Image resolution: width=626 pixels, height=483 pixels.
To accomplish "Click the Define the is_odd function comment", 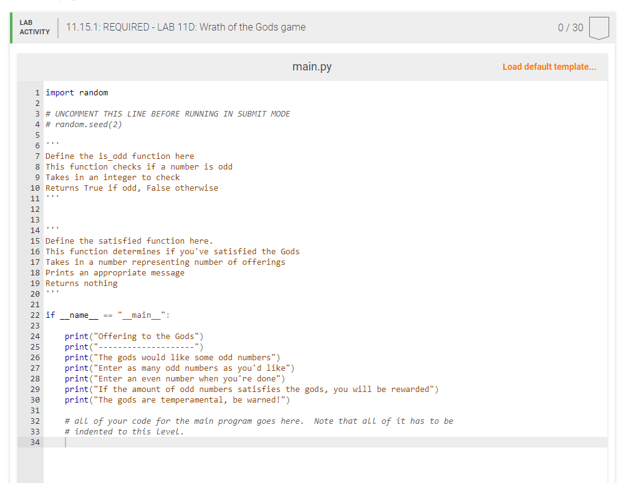I will tap(119, 156).
